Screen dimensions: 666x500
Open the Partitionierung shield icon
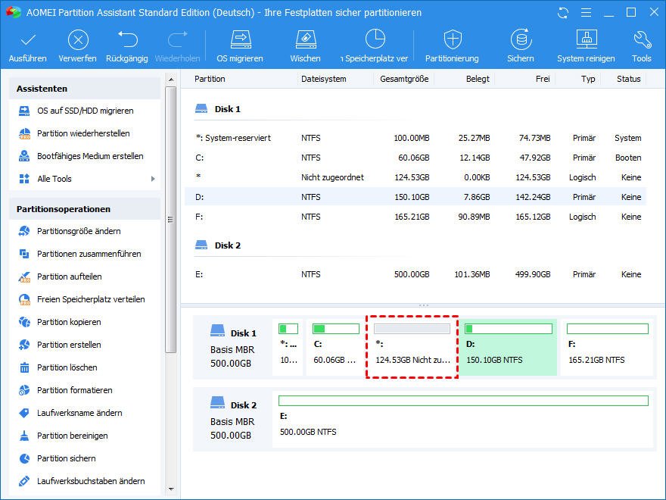click(x=452, y=40)
